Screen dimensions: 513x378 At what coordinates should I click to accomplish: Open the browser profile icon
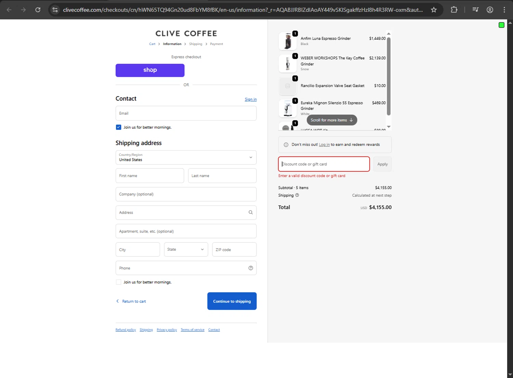click(490, 10)
